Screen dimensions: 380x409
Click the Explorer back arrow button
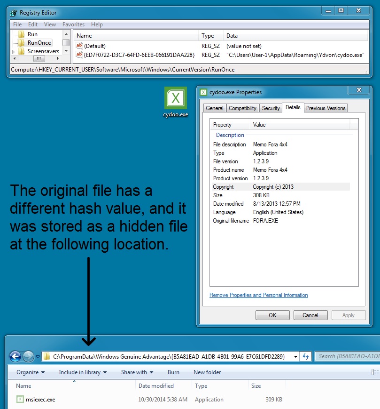(15, 356)
